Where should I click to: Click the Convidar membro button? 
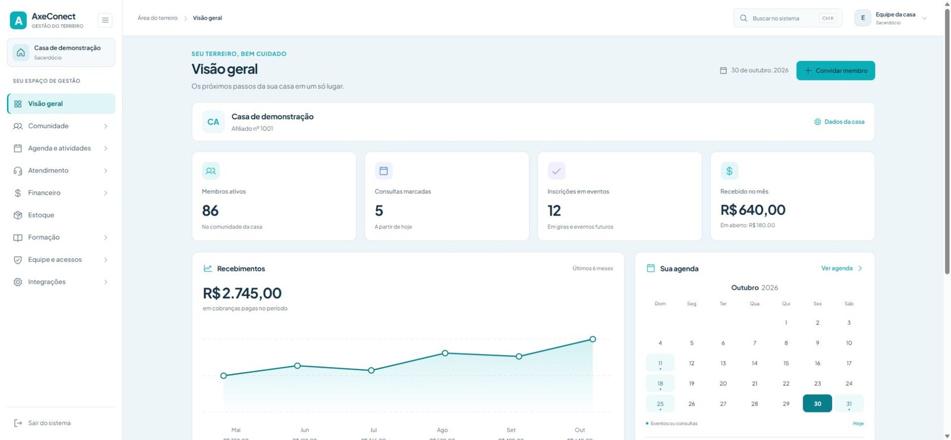(836, 71)
